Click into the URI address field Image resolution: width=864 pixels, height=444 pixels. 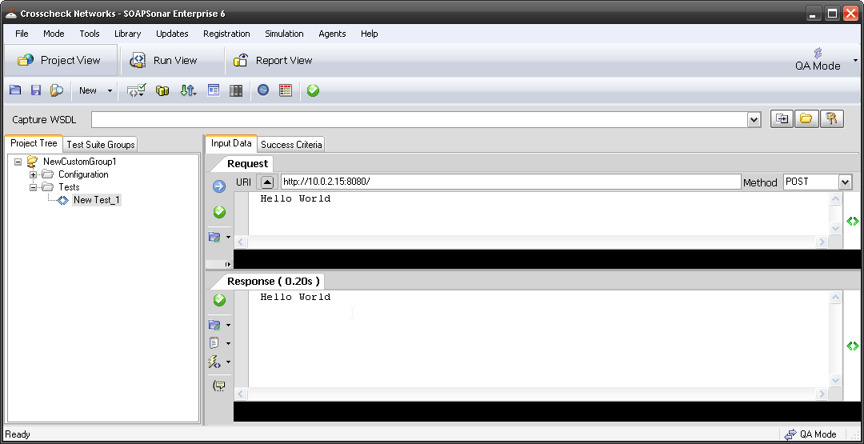(510, 182)
